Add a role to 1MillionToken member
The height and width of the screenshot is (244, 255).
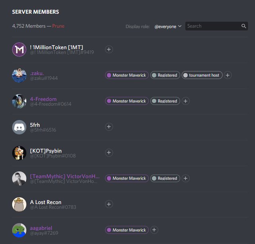tap(109, 50)
